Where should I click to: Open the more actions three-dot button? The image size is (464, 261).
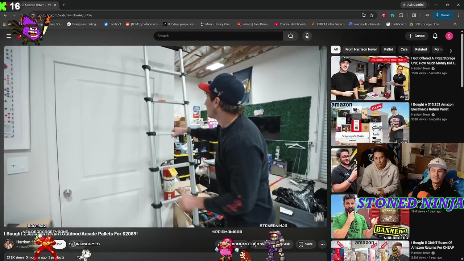click(323, 244)
